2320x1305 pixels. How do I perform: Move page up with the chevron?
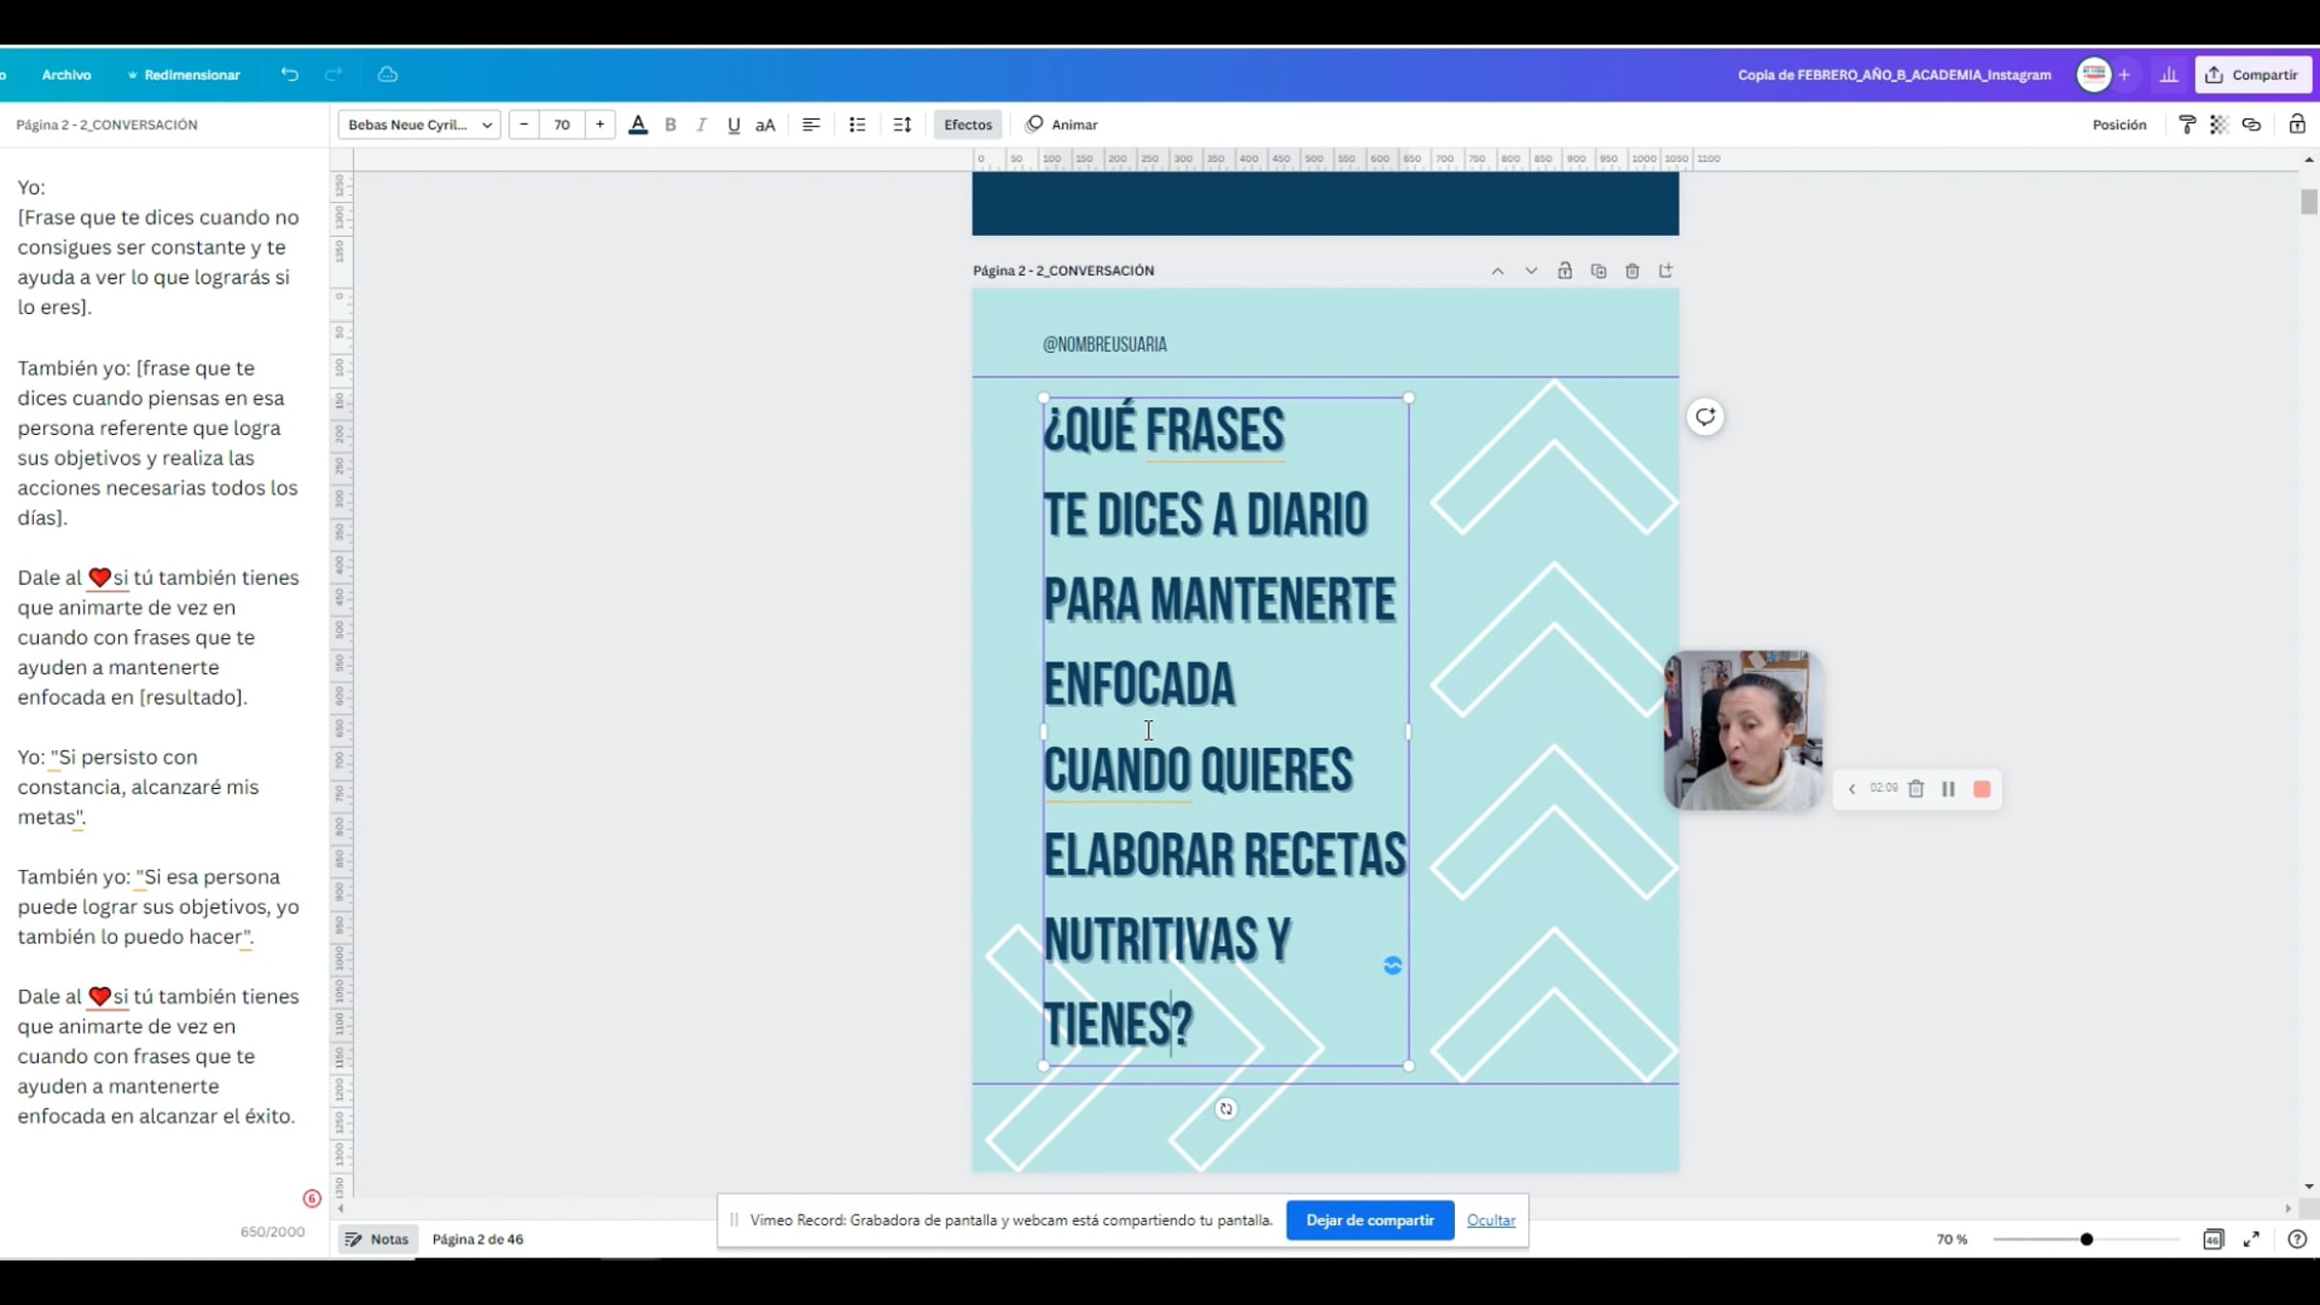(x=1497, y=271)
